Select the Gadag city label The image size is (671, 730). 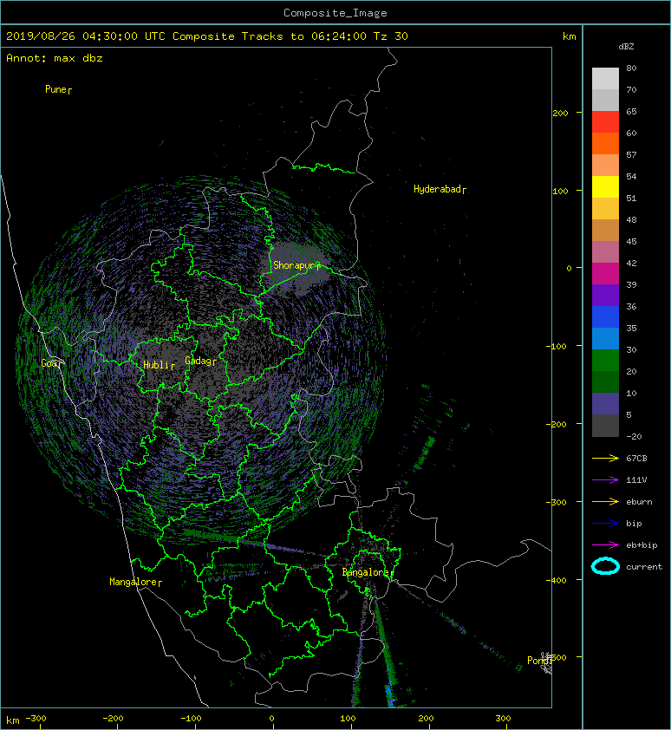(x=199, y=361)
